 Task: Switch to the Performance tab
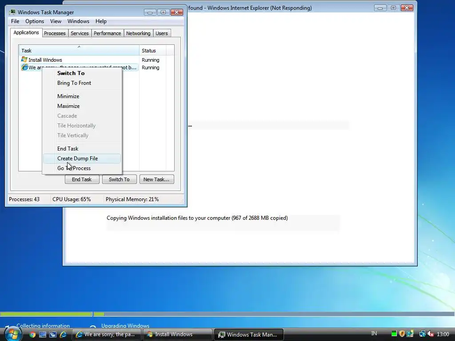point(107,33)
